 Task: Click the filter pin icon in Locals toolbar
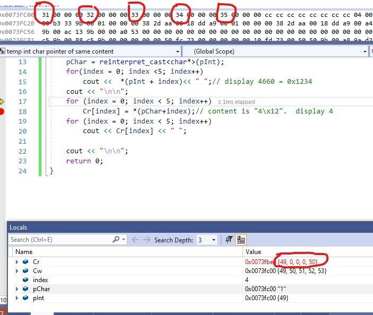(x=229, y=240)
